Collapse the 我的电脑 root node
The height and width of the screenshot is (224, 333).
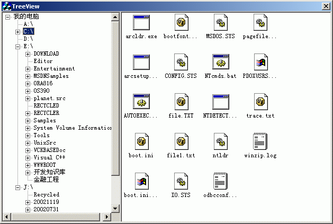[7, 17]
